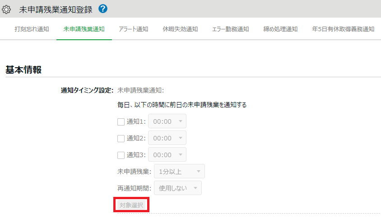
Task: Select the 年5日有休取得義務通知 tab
Action: point(343,29)
